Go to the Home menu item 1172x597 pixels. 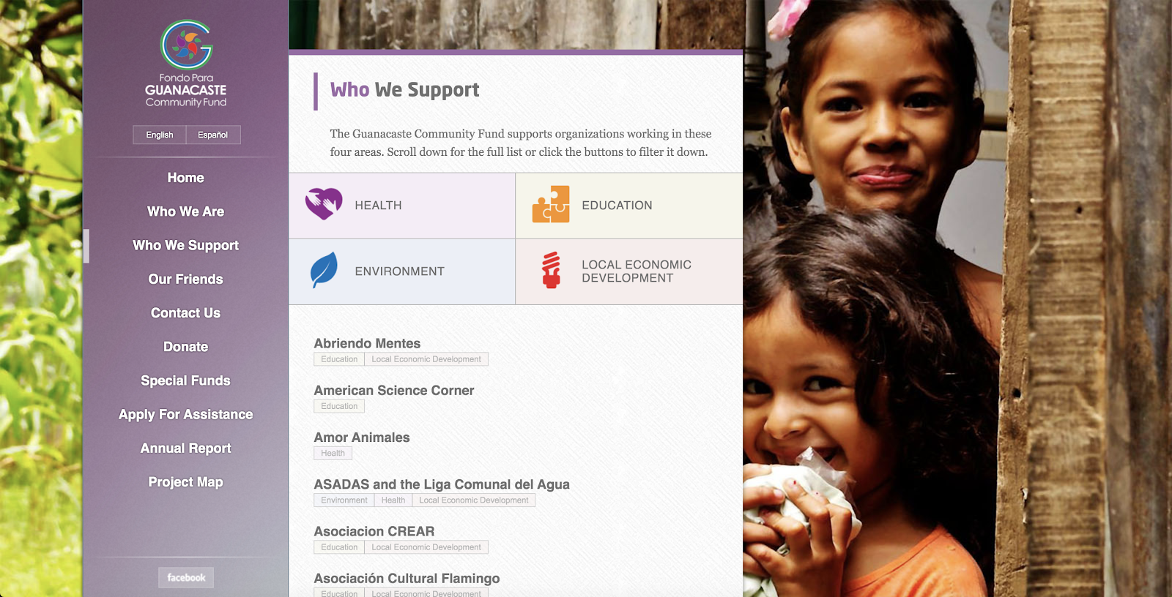tap(186, 178)
